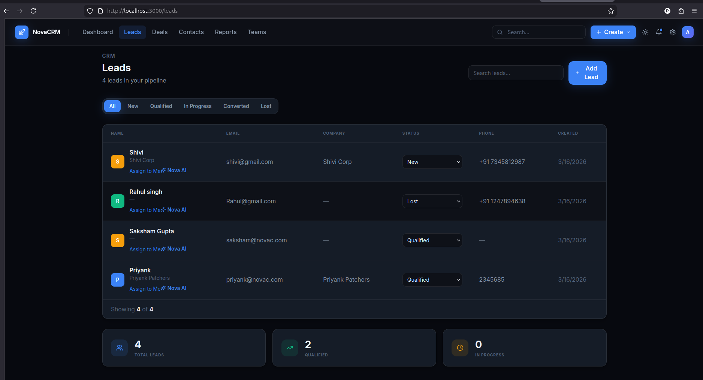Open the Teams nav item
The width and height of the screenshot is (703, 380).
[x=257, y=32]
